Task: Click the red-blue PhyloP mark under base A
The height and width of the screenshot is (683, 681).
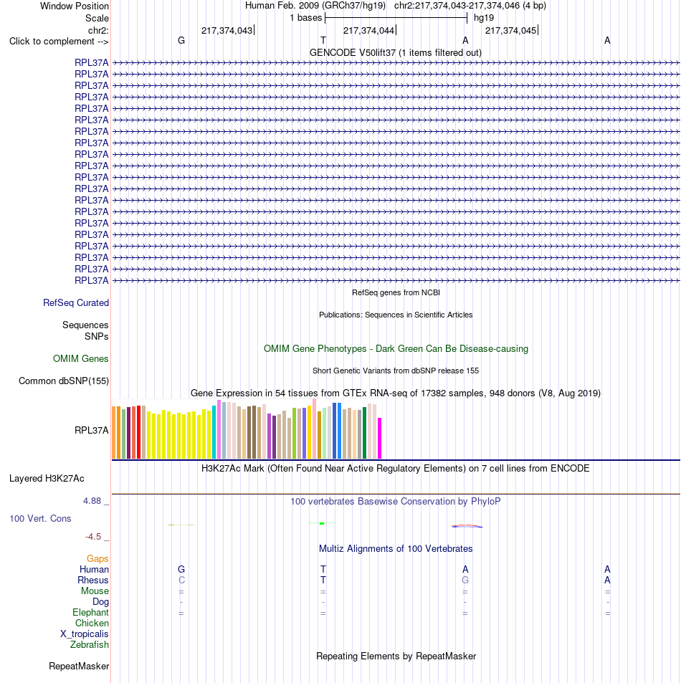Action: point(467,526)
